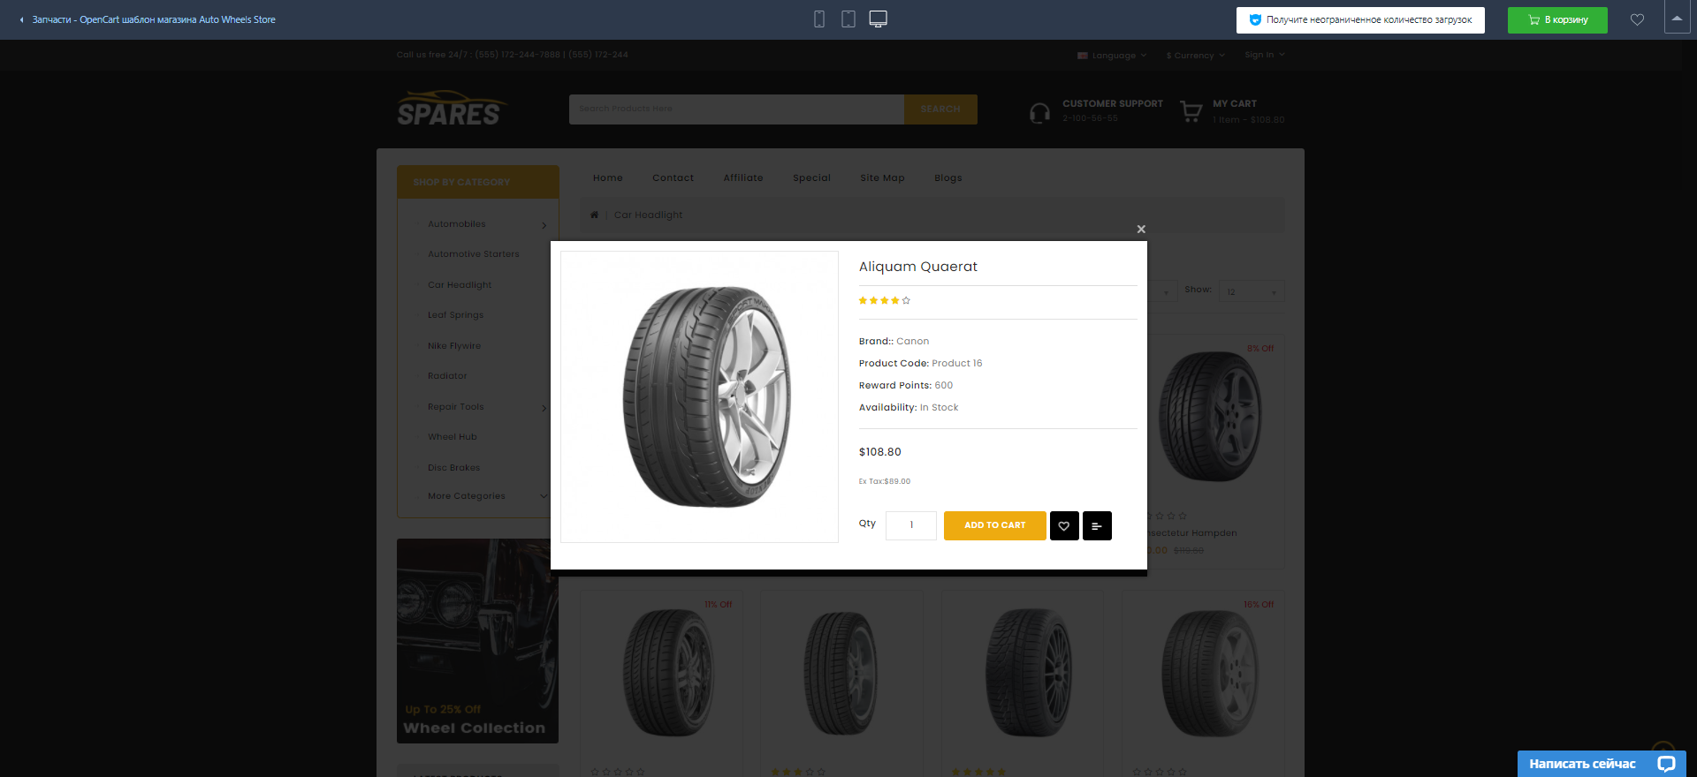This screenshot has height=777, width=1697.
Task: Click the quantity input field
Action: 911,525
